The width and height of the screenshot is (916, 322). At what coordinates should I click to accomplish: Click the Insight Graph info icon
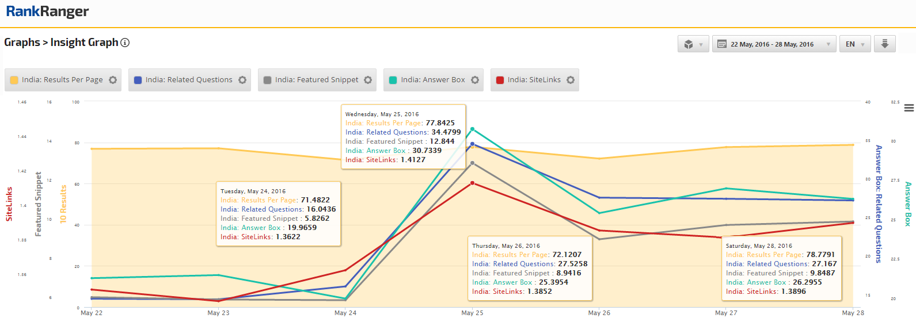tap(125, 43)
